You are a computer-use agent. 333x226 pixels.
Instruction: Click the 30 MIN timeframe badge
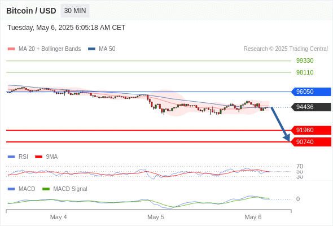coord(75,11)
